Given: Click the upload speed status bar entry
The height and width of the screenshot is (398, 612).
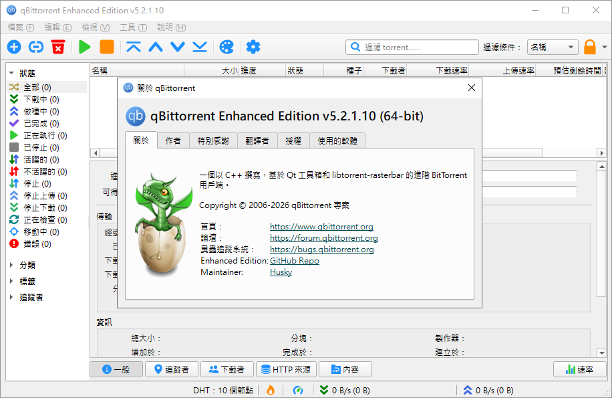Looking at the screenshot, I should 488,390.
